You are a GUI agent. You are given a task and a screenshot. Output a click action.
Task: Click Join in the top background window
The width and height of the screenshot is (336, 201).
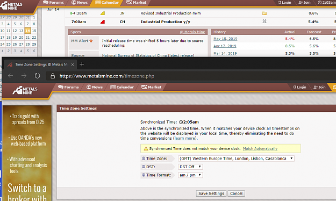click(x=304, y=3)
